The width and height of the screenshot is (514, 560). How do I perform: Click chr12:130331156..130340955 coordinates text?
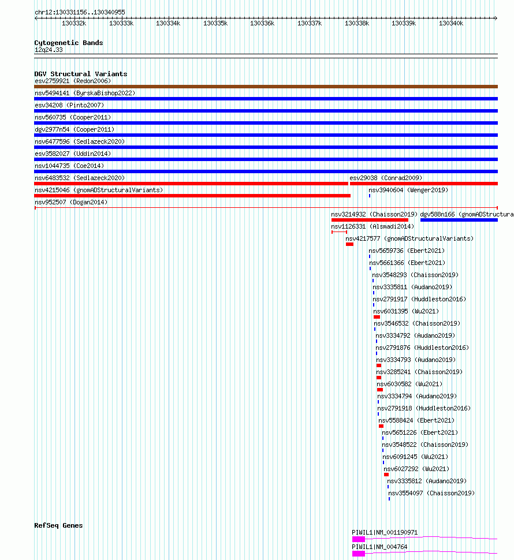point(80,13)
